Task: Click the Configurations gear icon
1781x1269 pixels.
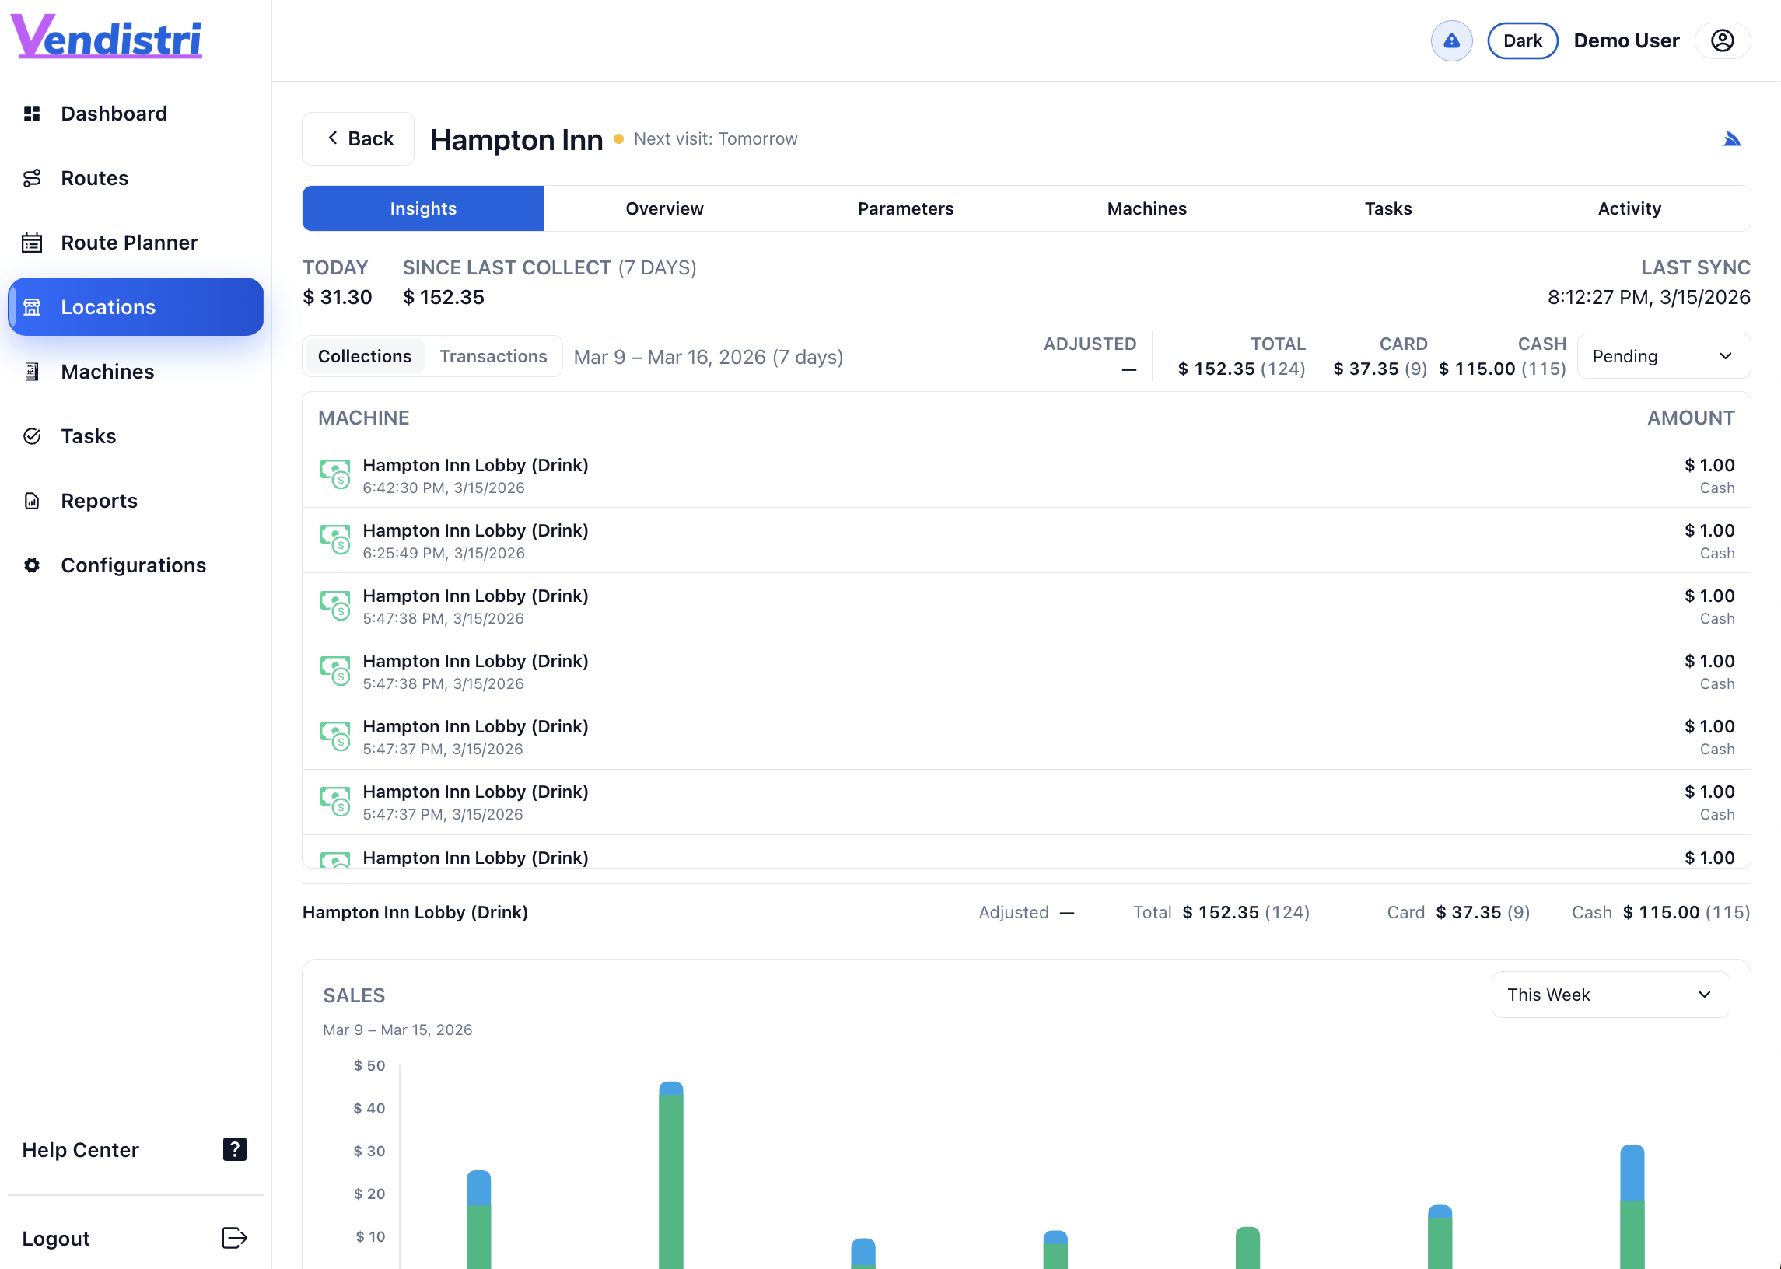Action: (32, 565)
